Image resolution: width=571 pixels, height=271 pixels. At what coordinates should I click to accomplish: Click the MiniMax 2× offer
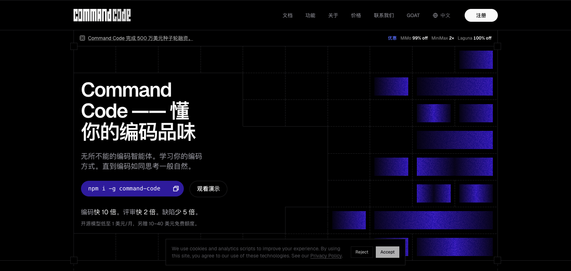(443, 38)
